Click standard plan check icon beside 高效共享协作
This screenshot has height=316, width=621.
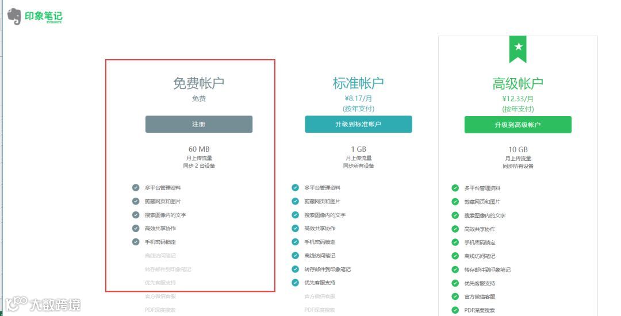(295, 228)
